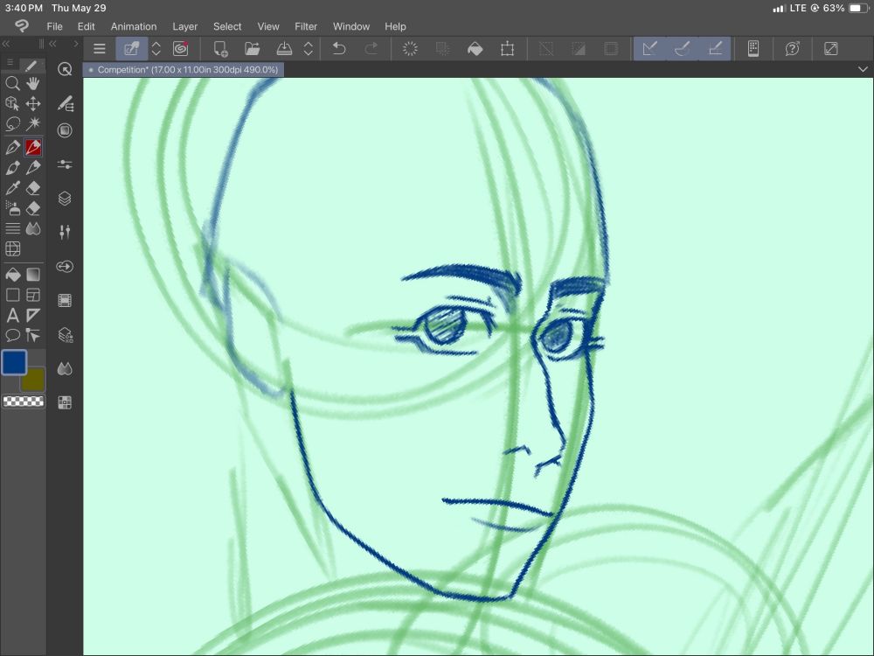Expand the chevron at canvas tab bar right

(864, 69)
